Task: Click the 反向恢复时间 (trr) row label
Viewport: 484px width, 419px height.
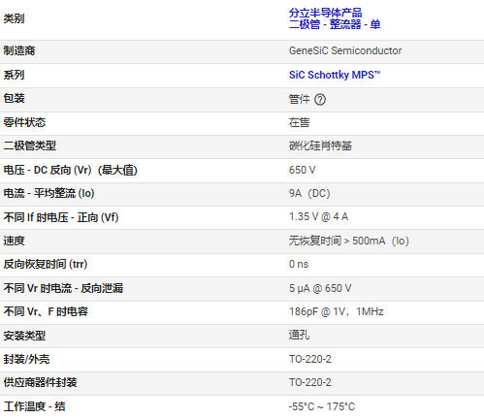Action: pos(46,264)
